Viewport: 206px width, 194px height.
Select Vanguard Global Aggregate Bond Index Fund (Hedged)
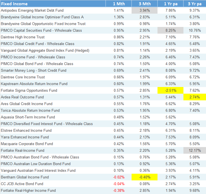45,50
